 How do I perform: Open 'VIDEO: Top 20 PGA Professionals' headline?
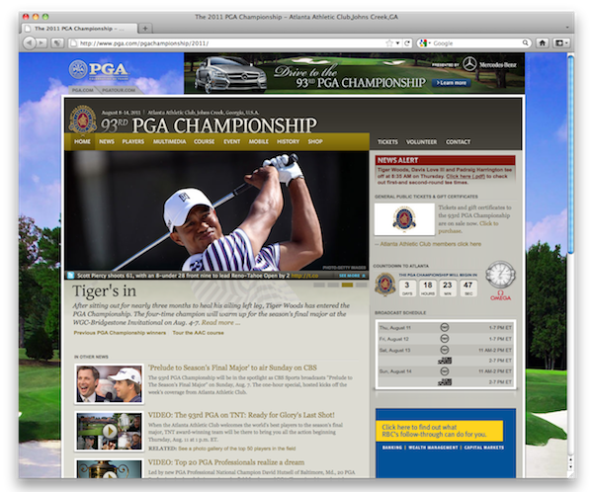click(x=226, y=462)
